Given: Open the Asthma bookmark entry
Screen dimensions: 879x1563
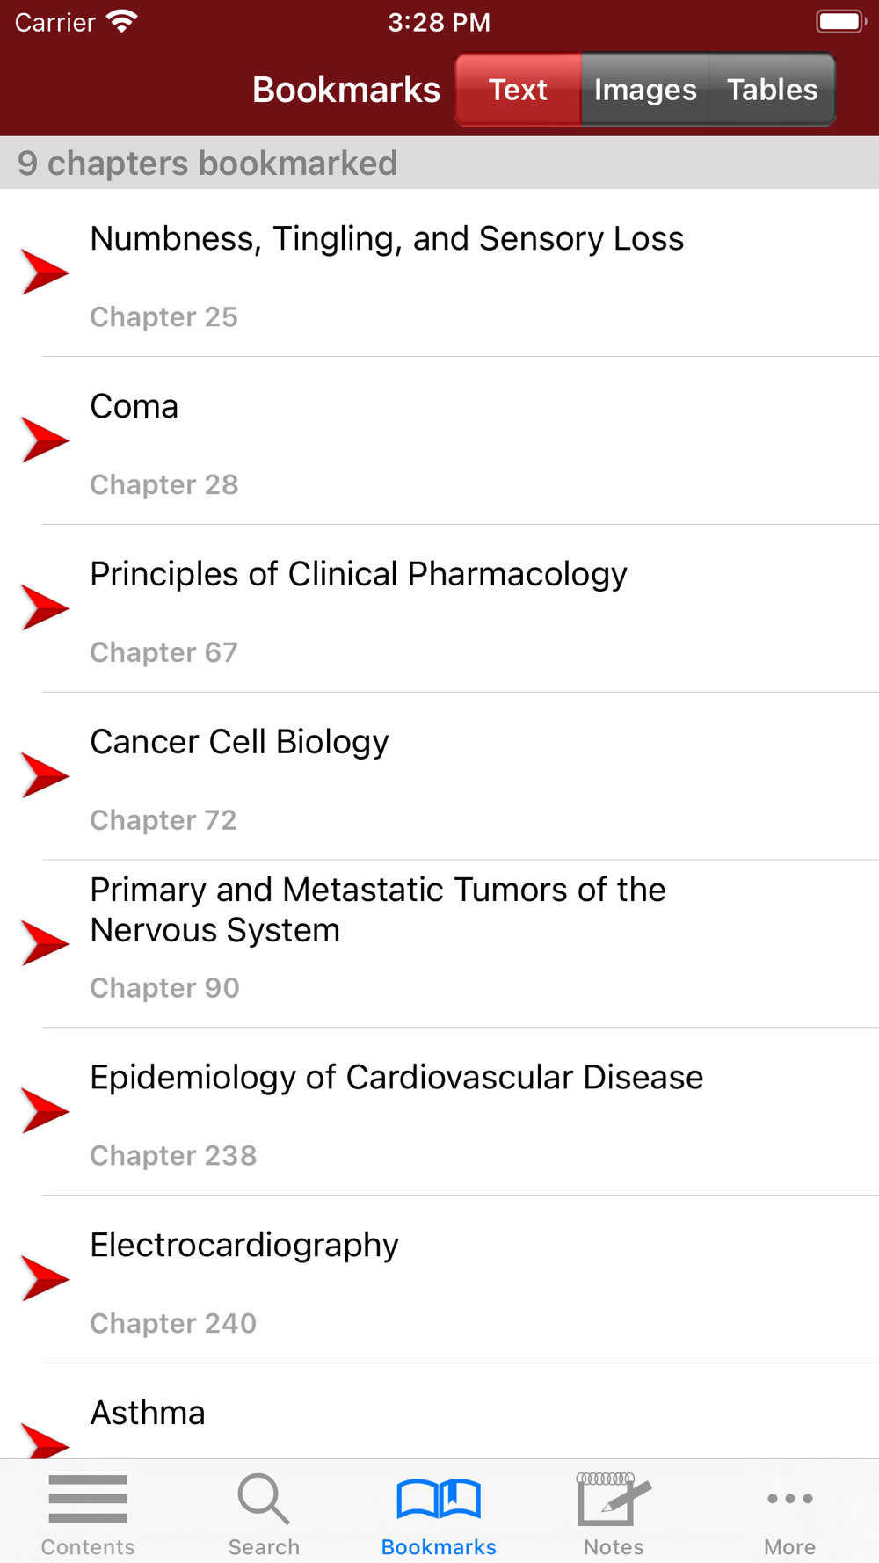Looking at the screenshot, I should pyautogui.click(x=439, y=1414).
